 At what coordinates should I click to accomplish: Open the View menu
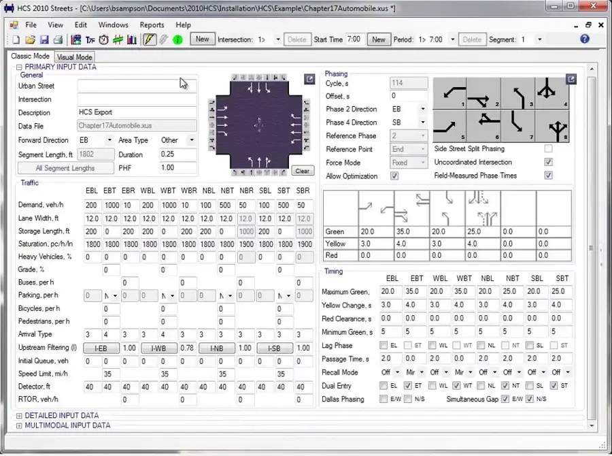56,25
